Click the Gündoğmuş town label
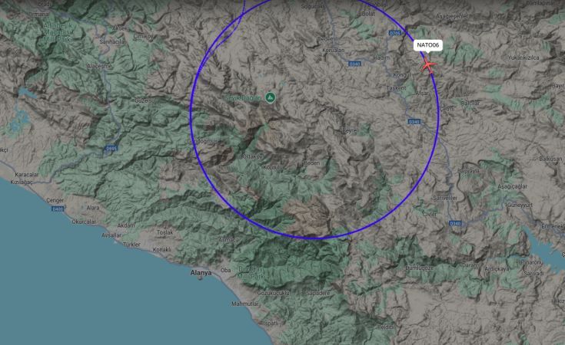565x345 pixels. (x=202, y=142)
